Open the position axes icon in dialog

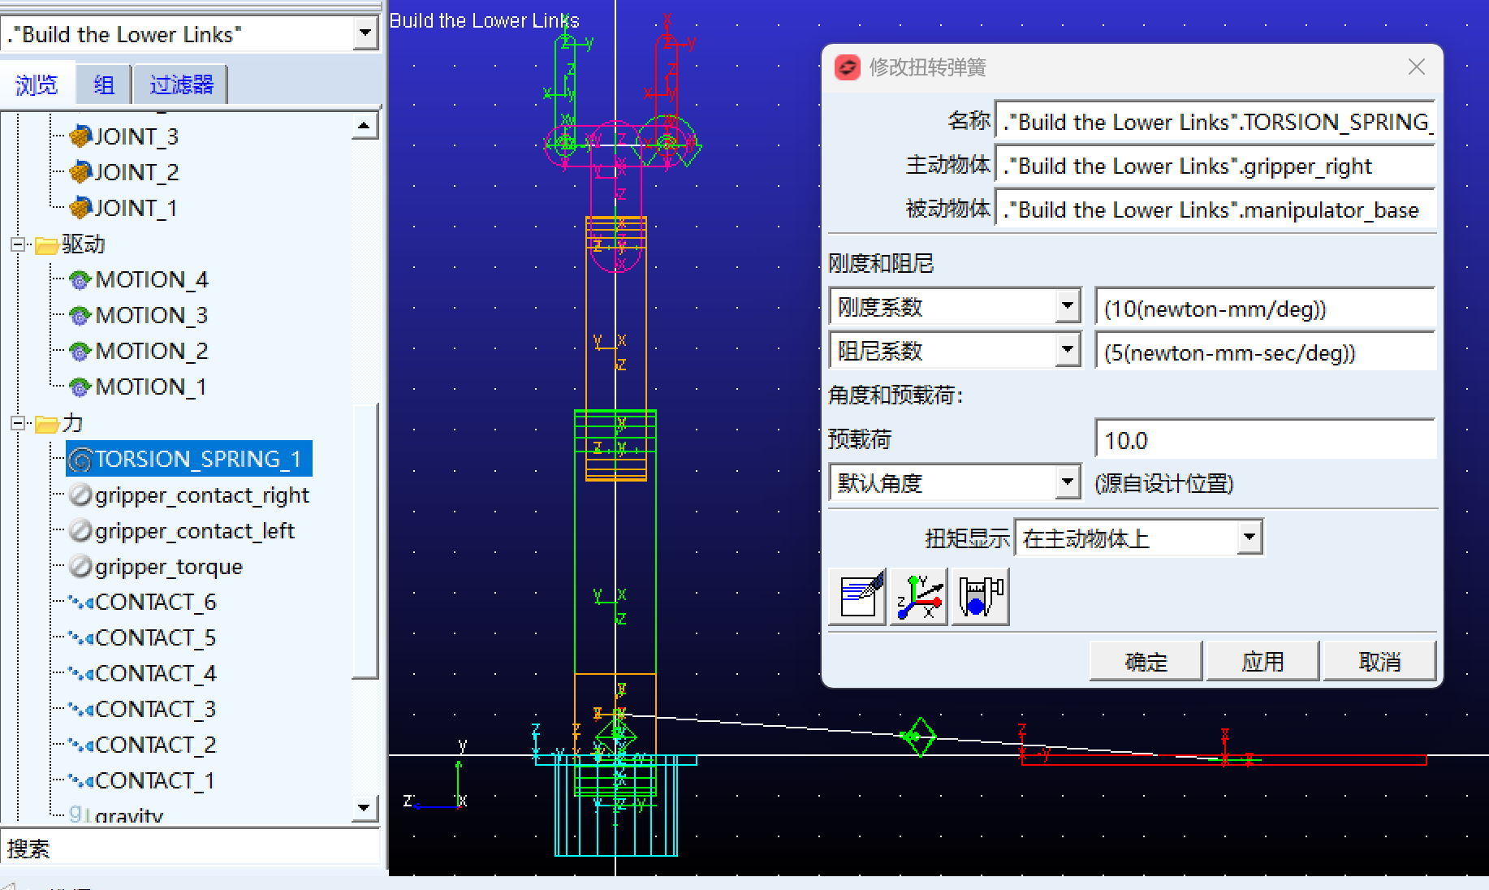click(919, 597)
